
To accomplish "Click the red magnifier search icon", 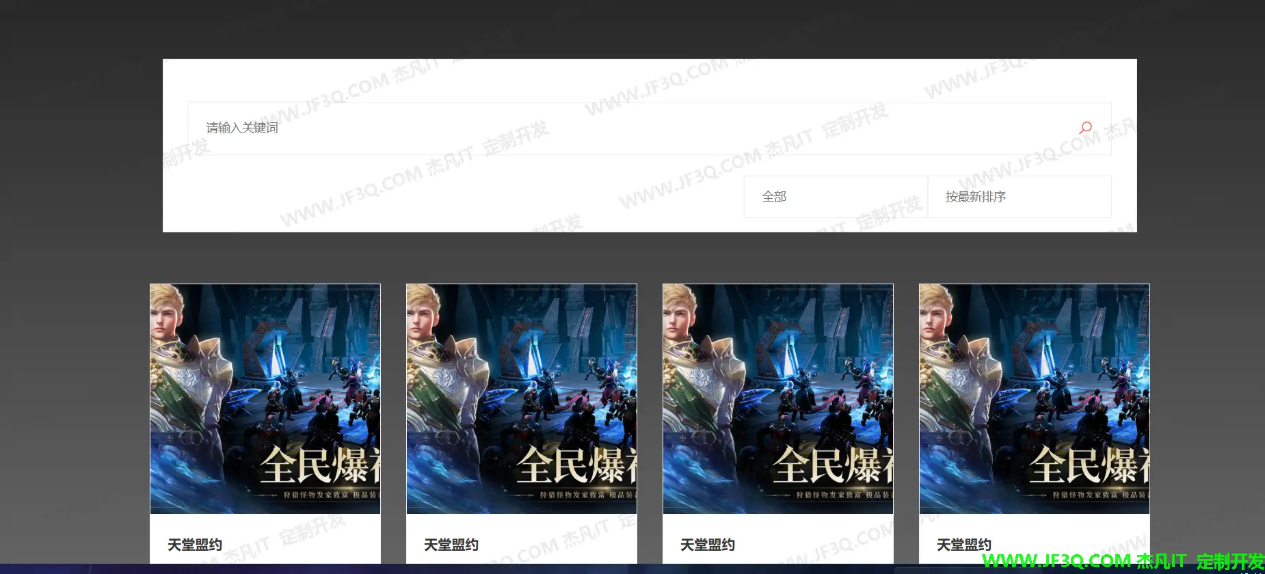I will (1085, 128).
